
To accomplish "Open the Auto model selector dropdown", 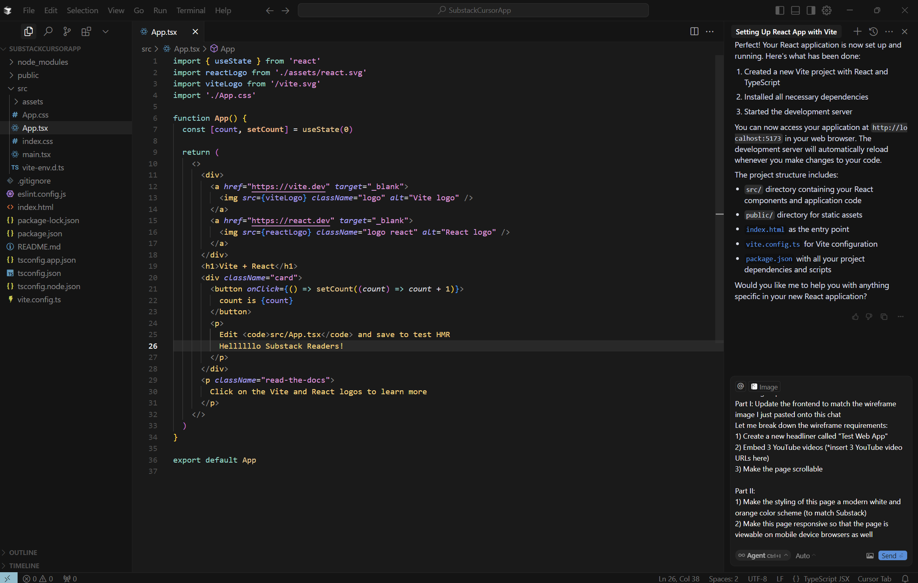I will 805,556.
